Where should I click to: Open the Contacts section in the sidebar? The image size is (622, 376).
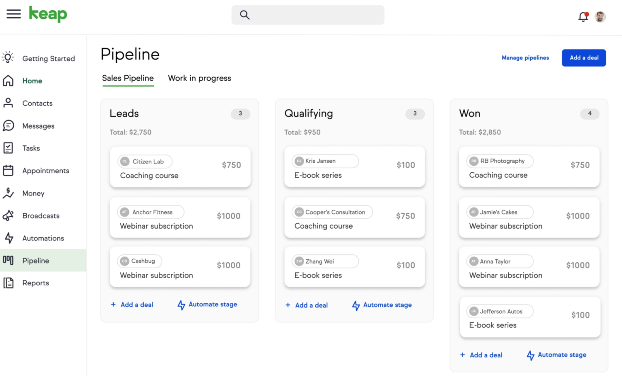9,103
